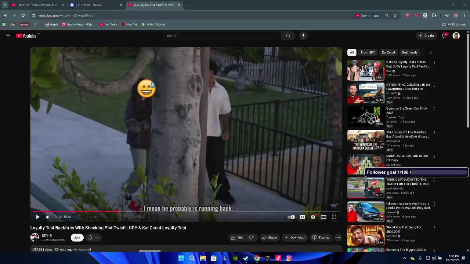Play the paused video
The width and height of the screenshot is (470, 264).
[37, 217]
